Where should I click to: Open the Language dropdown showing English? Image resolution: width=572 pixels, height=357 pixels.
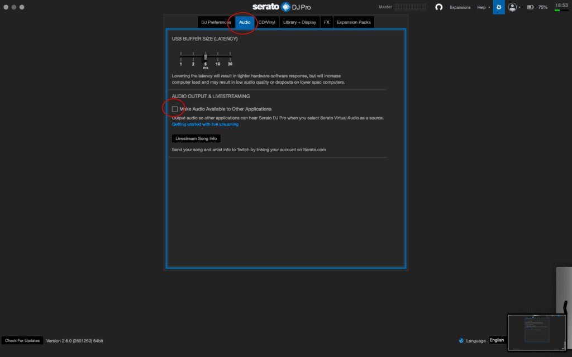pos(498,340)
